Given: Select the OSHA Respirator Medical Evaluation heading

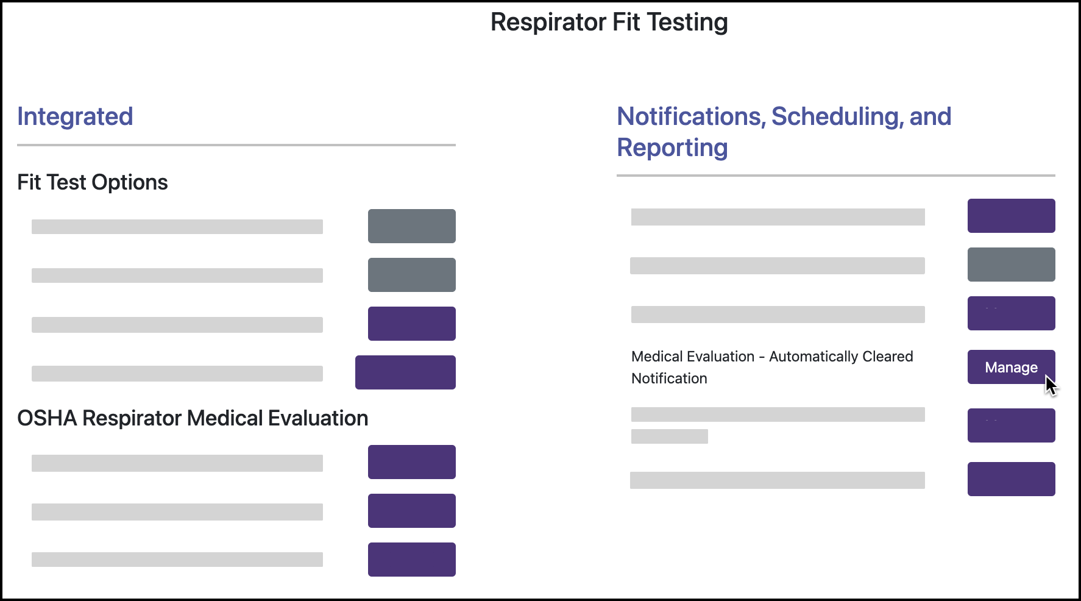Looking at the screenshot, I should click(x=193, y=418).
